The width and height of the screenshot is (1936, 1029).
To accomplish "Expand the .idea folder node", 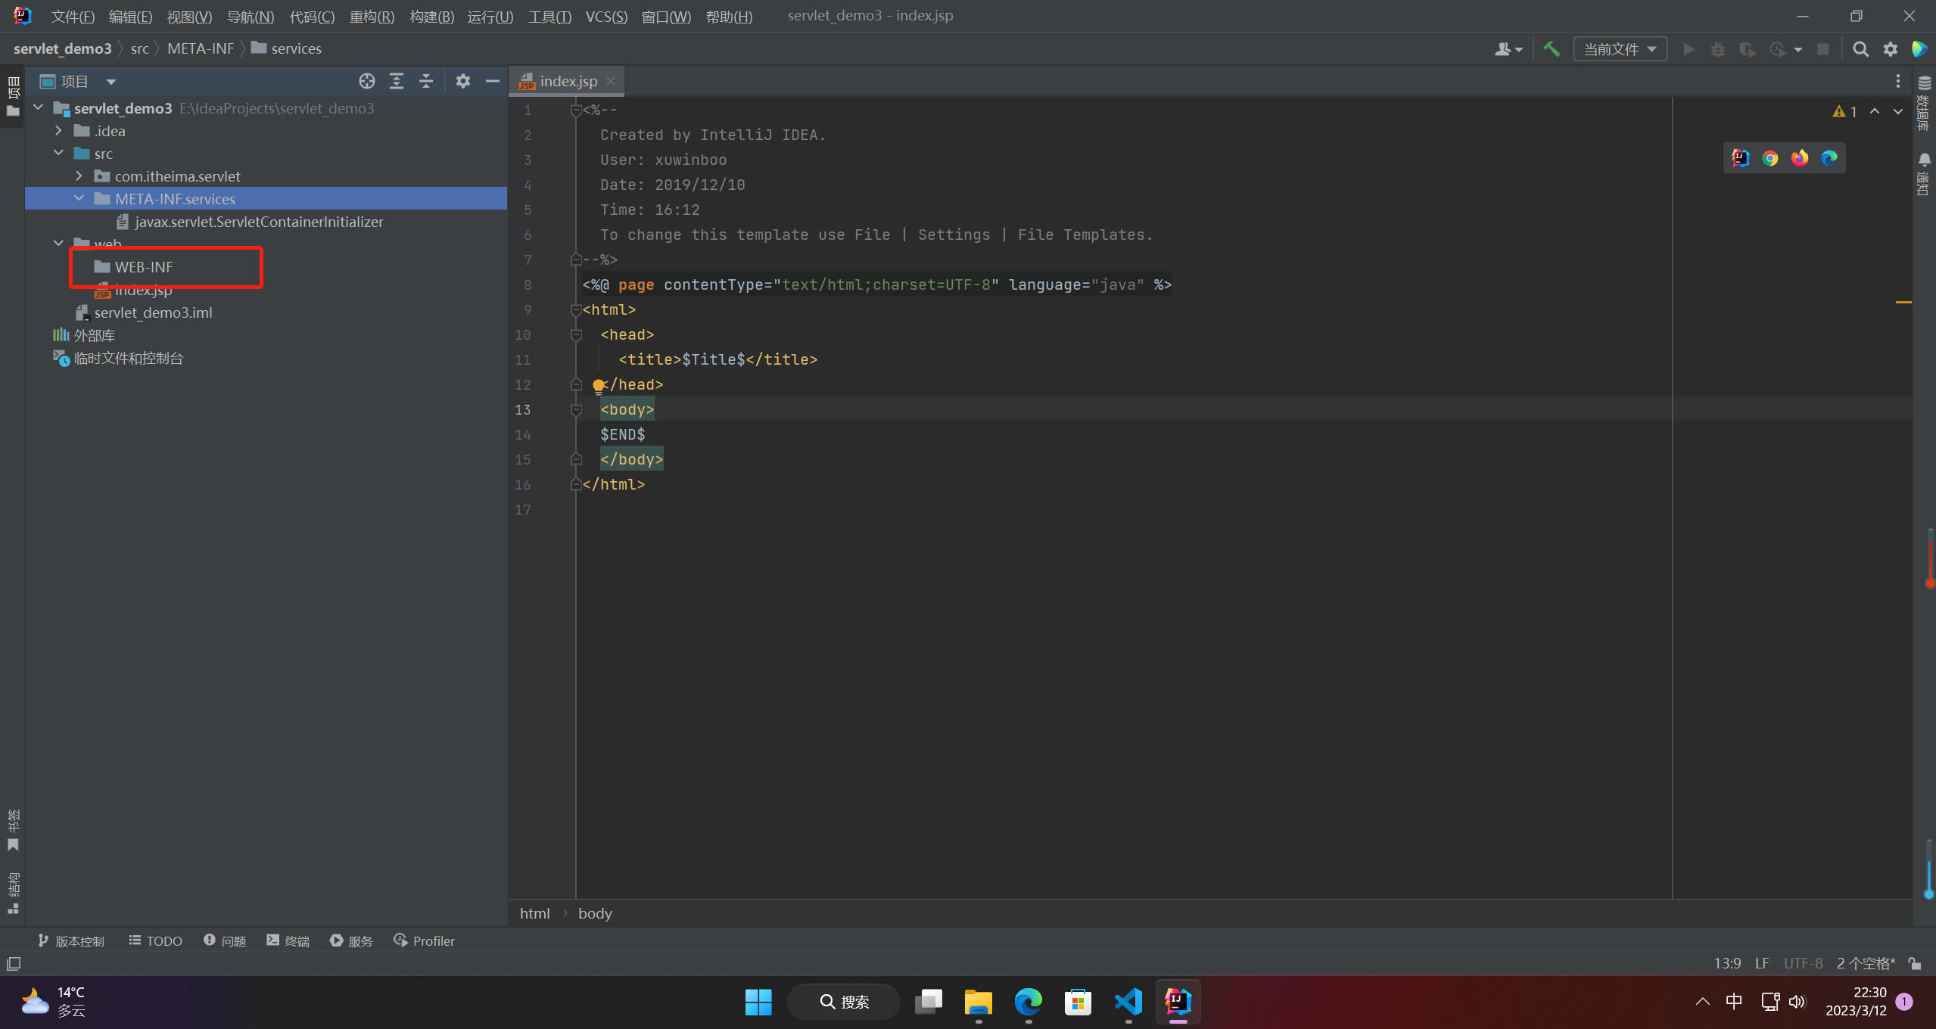I will click(x=59, y=131).
